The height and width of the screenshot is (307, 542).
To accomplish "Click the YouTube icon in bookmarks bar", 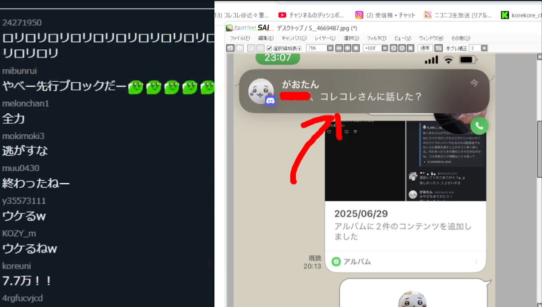I will pos(282,15).
